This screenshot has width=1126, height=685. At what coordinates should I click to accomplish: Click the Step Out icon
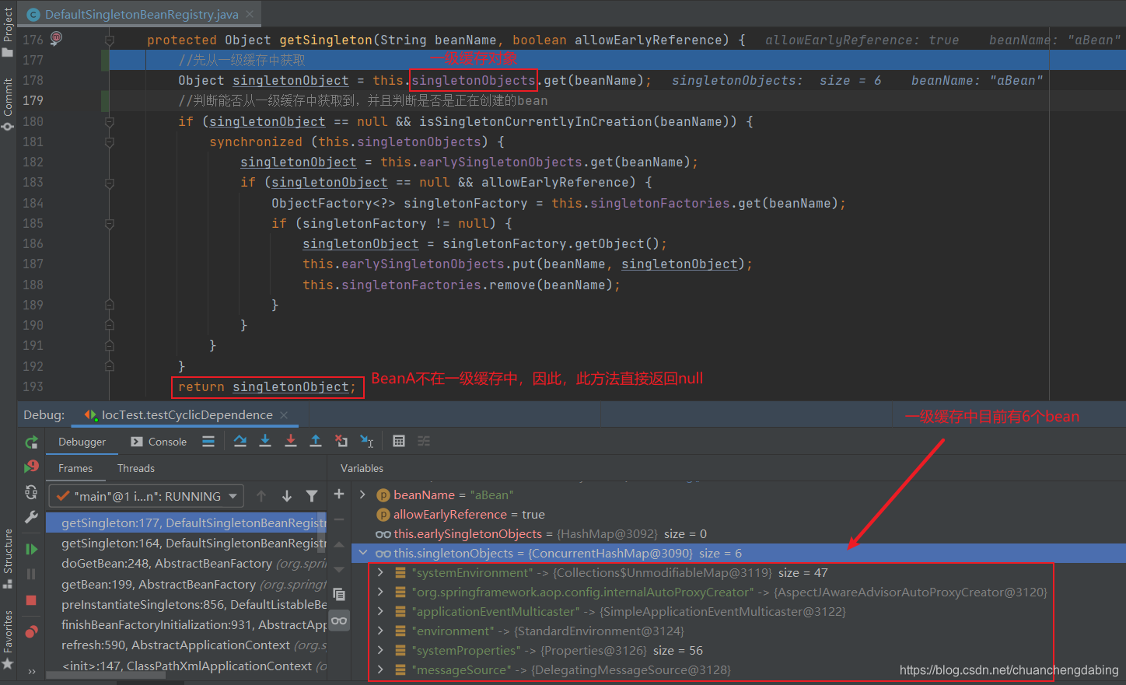click(x=316, y=442)
